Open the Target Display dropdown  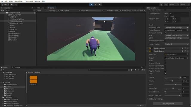[176, 44]
